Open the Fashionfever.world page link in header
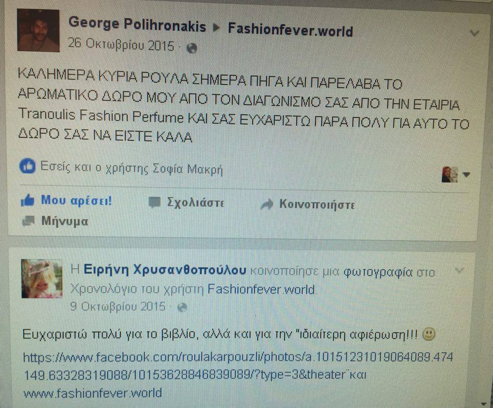 click(x=290, y=30)
